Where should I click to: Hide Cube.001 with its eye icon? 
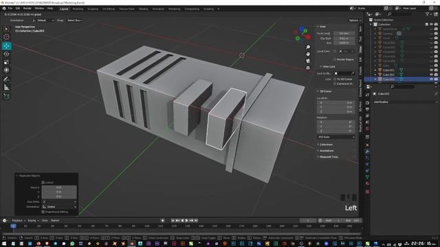point(431,70)
